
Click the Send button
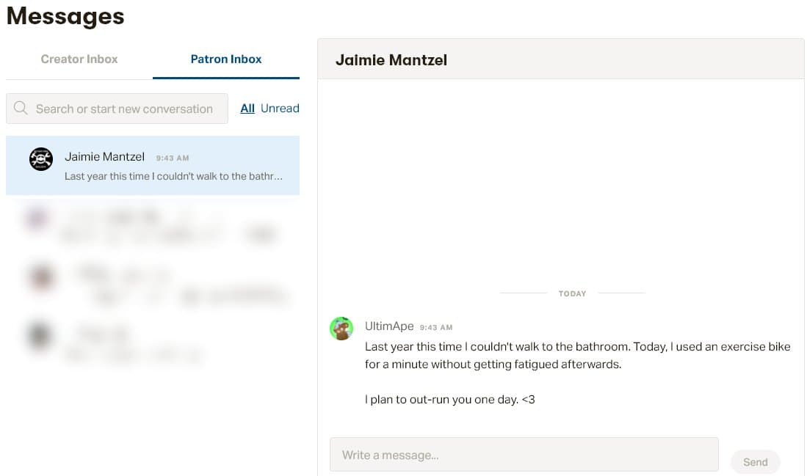(x=755, y=462)
